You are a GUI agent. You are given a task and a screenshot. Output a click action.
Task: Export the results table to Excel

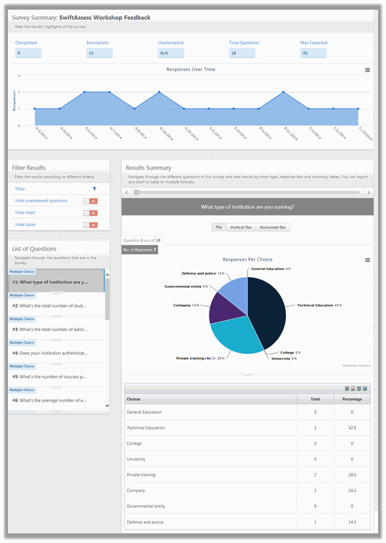[x=347, y=388]
